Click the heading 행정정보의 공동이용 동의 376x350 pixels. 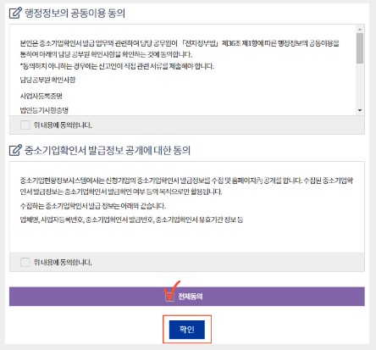pos(75,13)
